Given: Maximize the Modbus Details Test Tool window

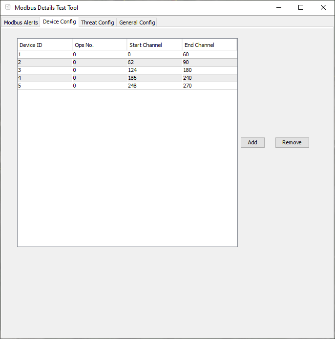Looking at the screenshot, I should coord(301,7).
